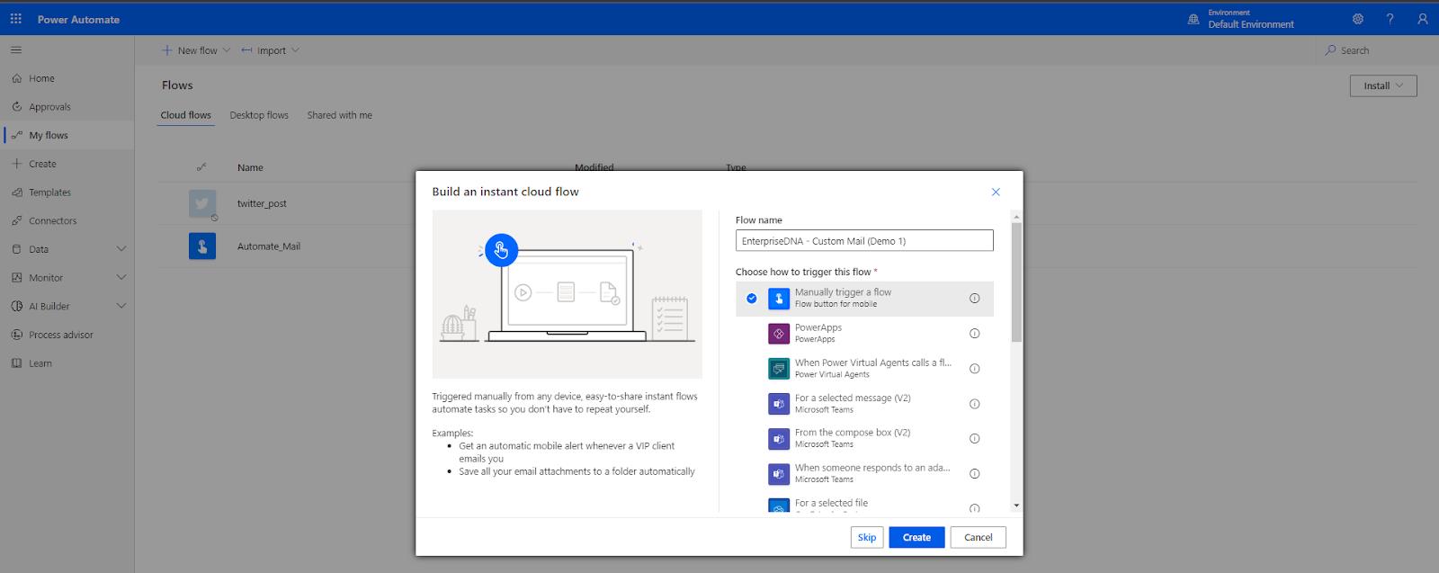Show info for Manually trigger a flow
This screenshot has height=573, width=1439.
click(x=974, y=298)
